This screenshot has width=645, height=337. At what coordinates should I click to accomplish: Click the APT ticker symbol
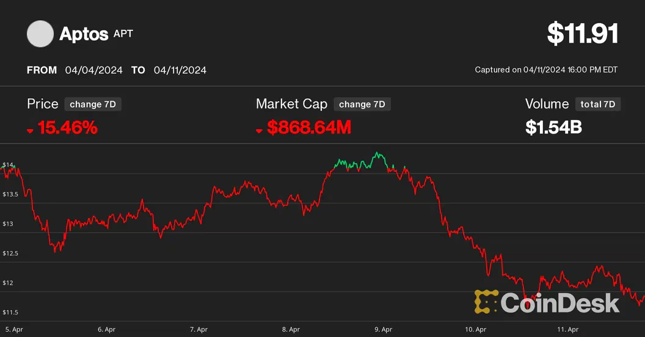[123, 34]
